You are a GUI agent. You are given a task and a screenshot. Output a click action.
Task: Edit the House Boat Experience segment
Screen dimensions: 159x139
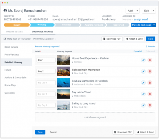click(x=143, y=60)
